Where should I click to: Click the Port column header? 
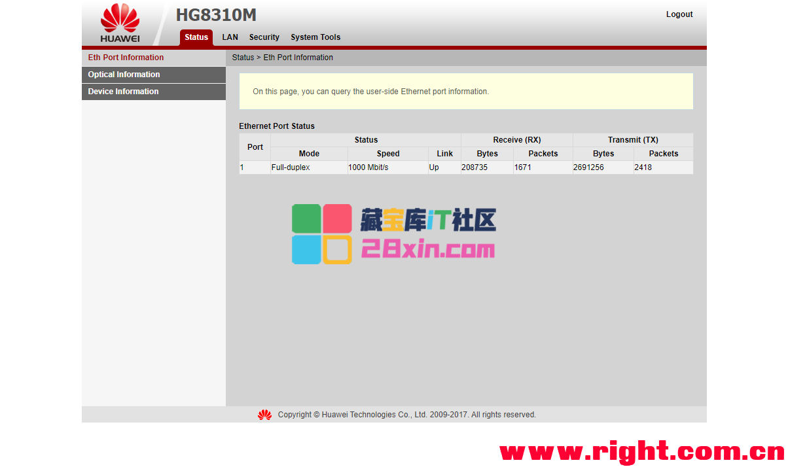[x=255, y=147]
